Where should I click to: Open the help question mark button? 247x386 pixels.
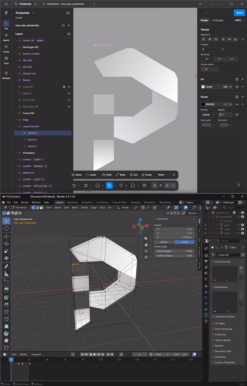pos(238,186)
